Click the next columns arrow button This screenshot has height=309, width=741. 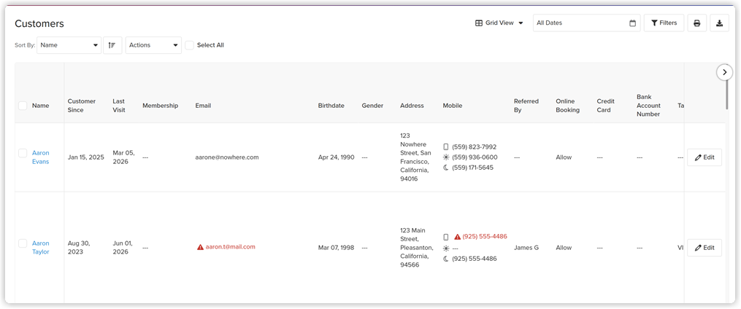click(x=724, y=72)
